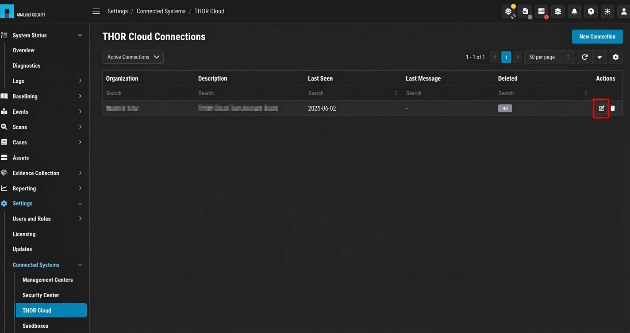630x333 pixels.
Task: Refresh the connections table
Action: 584,57
